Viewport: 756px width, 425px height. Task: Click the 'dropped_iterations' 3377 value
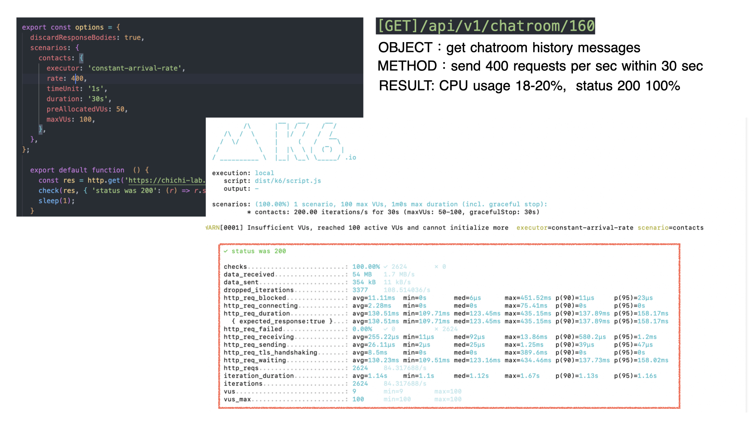click(360, 290)
